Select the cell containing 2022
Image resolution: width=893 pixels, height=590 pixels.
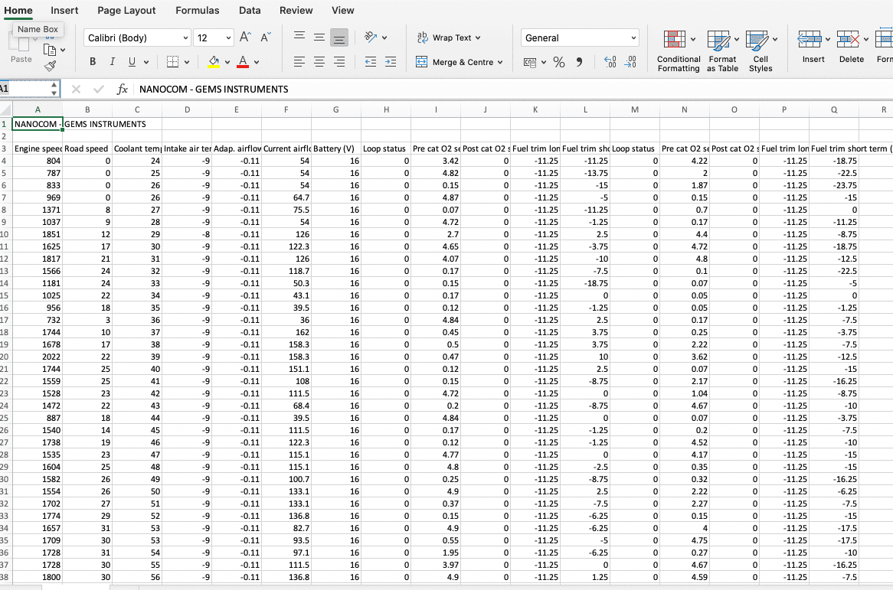coord(38,357)
